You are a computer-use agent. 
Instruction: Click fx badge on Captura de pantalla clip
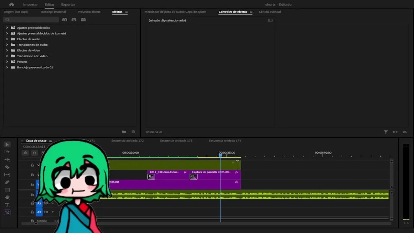(237, 172)
